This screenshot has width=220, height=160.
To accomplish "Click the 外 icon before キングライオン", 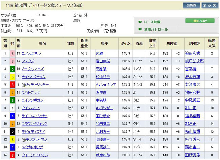I will (x=24, y=140).
